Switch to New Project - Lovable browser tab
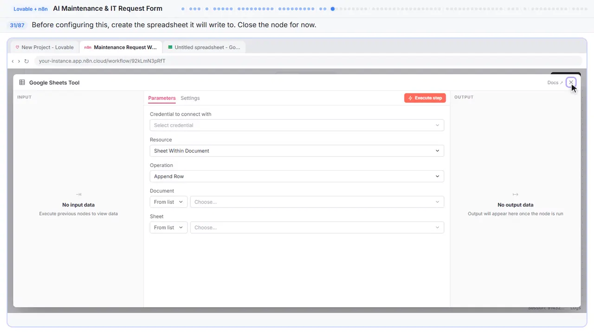Screen dimensions: 594x334 [x=45, y=47]
